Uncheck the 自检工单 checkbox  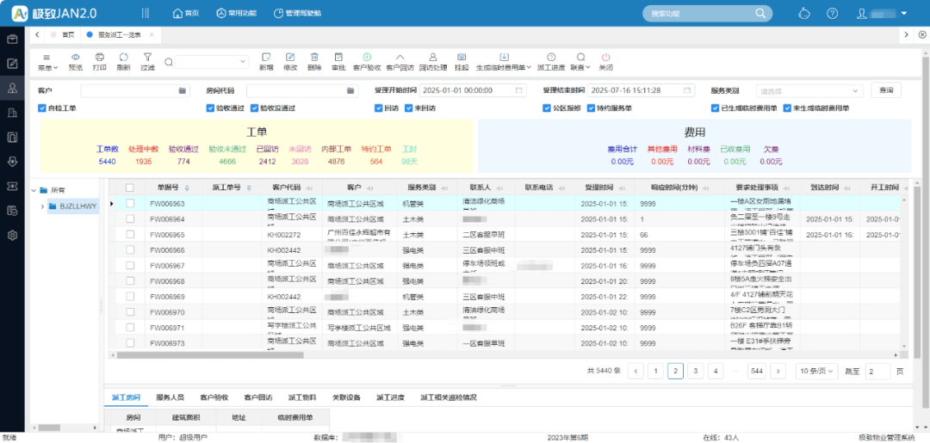click(42, 108)
